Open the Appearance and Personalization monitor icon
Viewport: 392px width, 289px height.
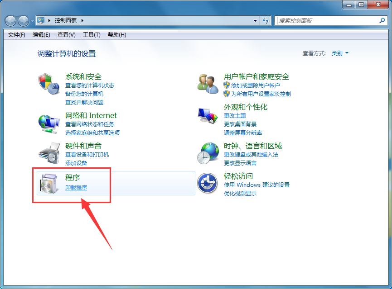pyautogui.click(x=208, y=116)
